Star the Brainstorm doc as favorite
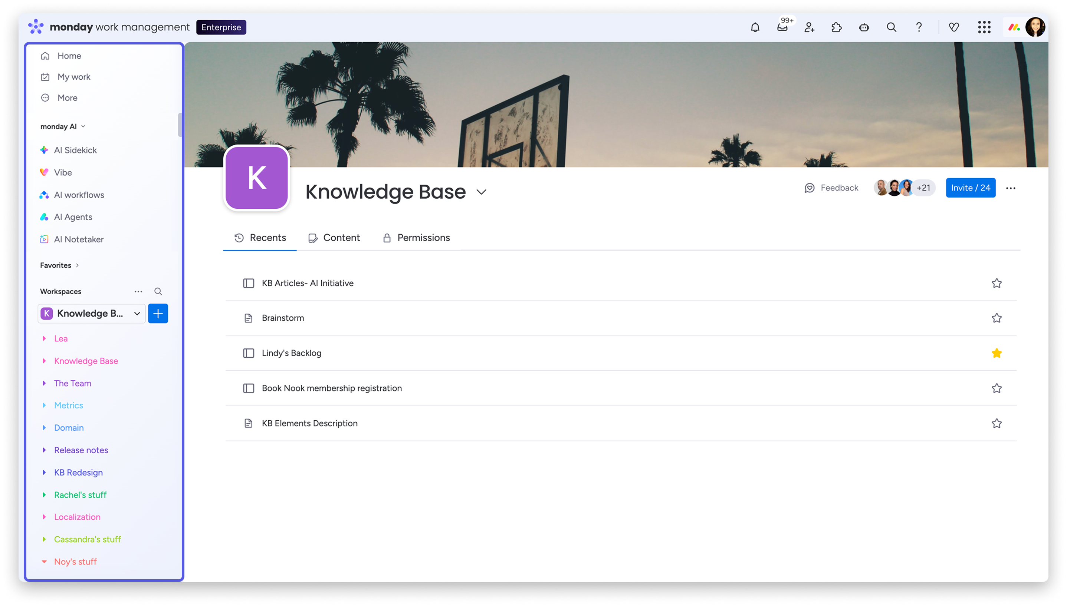This screenshot has width=1067, height=606. point(996,318)
